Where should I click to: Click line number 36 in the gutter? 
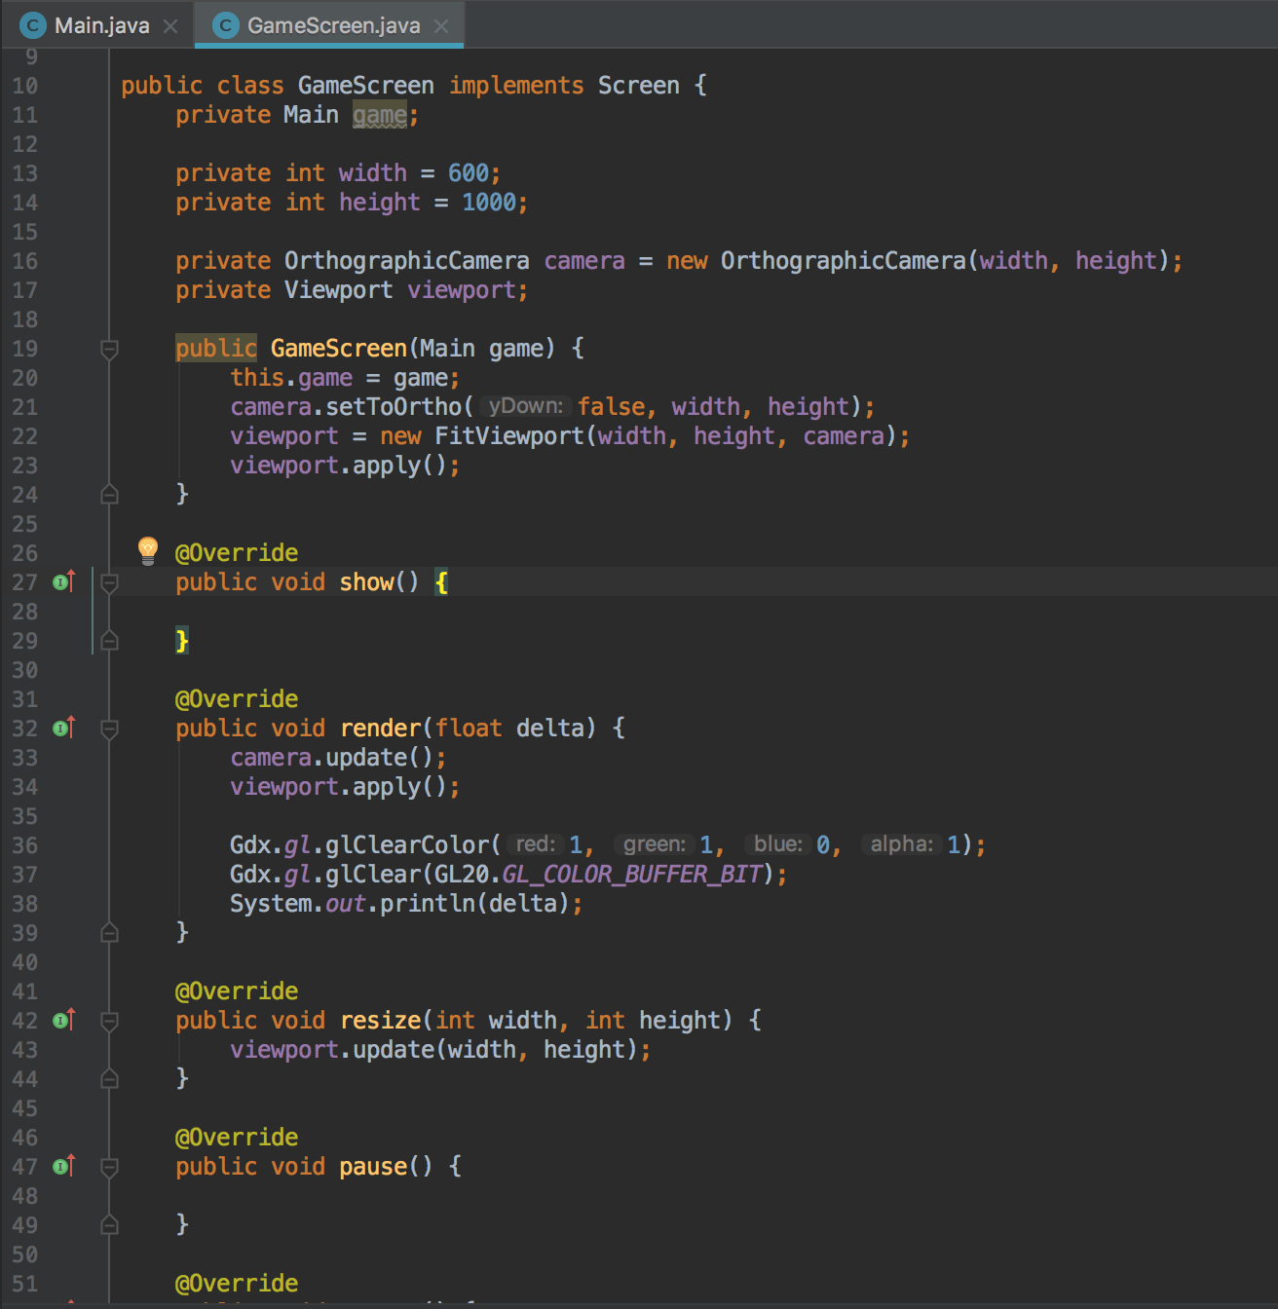(24, 845)
